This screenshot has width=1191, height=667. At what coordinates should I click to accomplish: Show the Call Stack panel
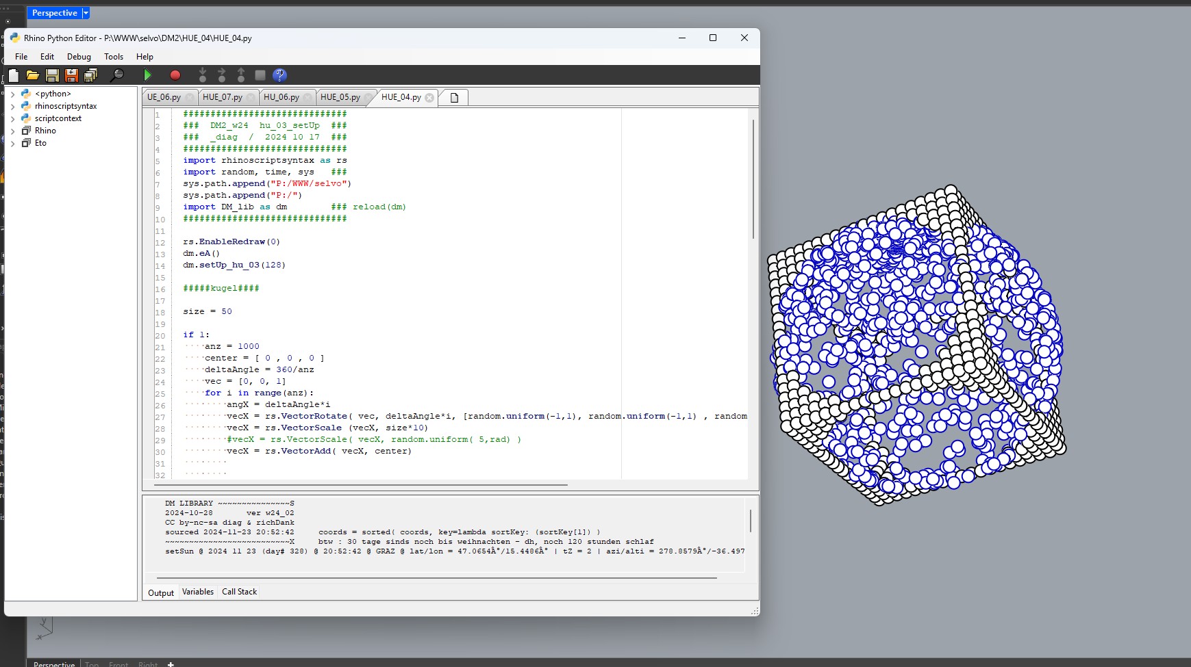coord(239,592)
